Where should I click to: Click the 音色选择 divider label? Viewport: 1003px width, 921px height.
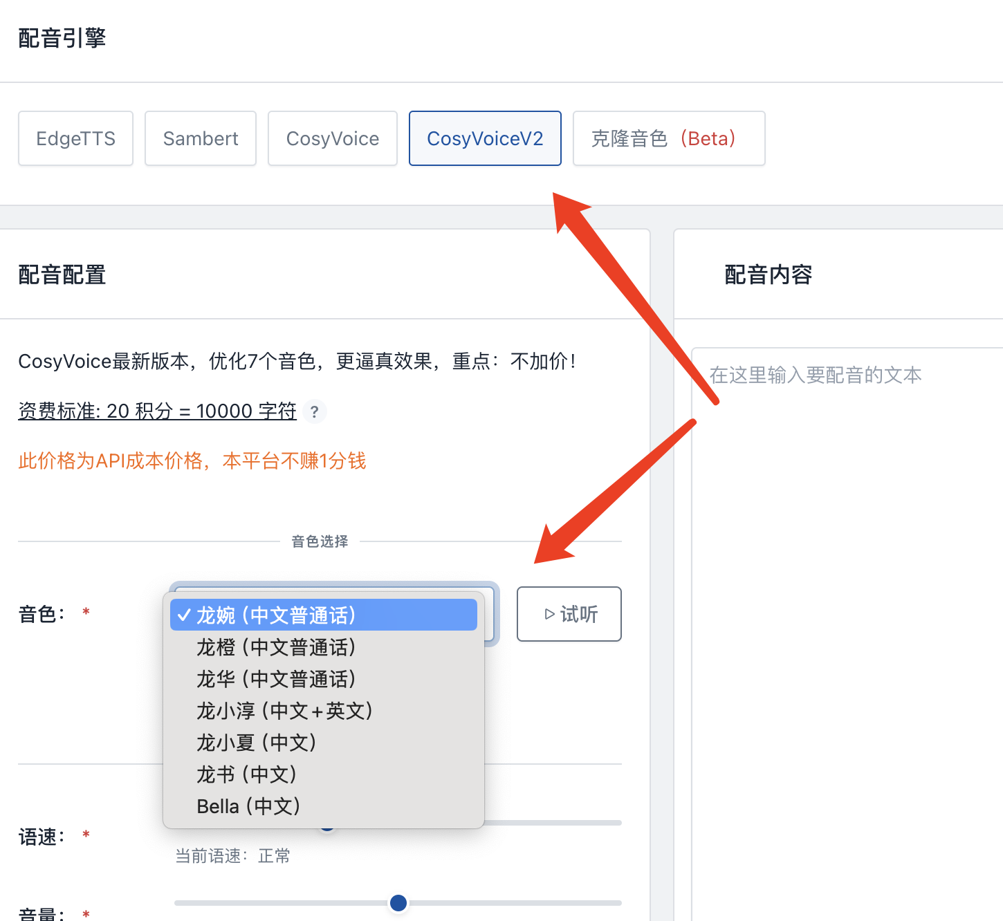pos(320,541)
